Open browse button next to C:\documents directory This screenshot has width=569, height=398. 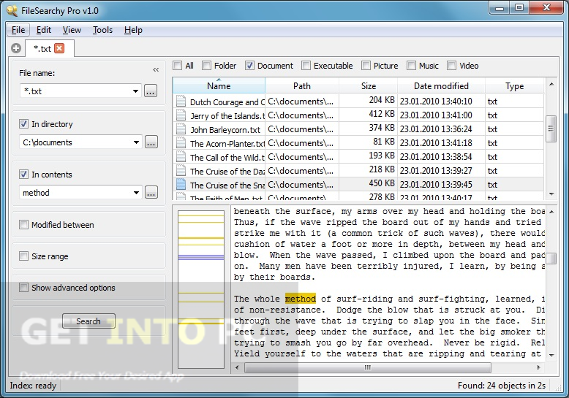(x=151, y=142)
